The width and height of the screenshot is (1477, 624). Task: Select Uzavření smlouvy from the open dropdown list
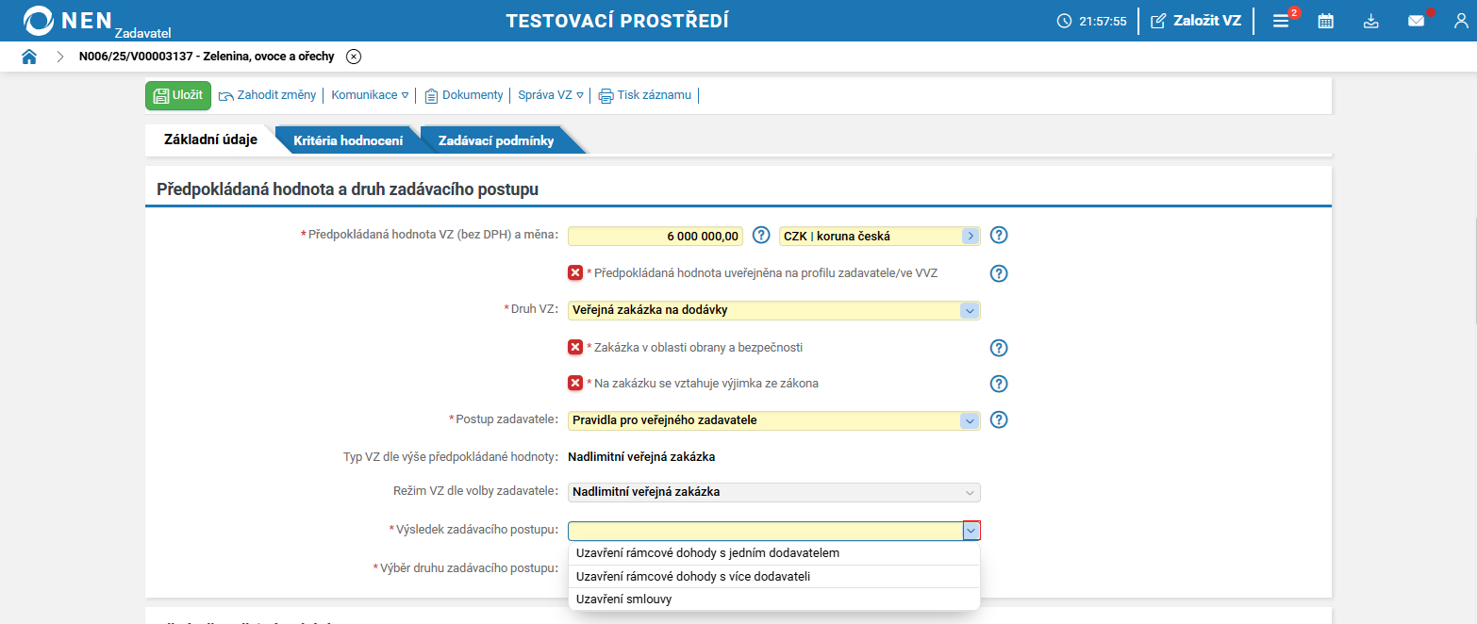click(x=622, y=599)
